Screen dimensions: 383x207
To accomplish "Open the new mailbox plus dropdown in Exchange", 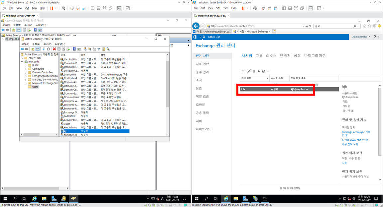I will click(x=243, y=71).
